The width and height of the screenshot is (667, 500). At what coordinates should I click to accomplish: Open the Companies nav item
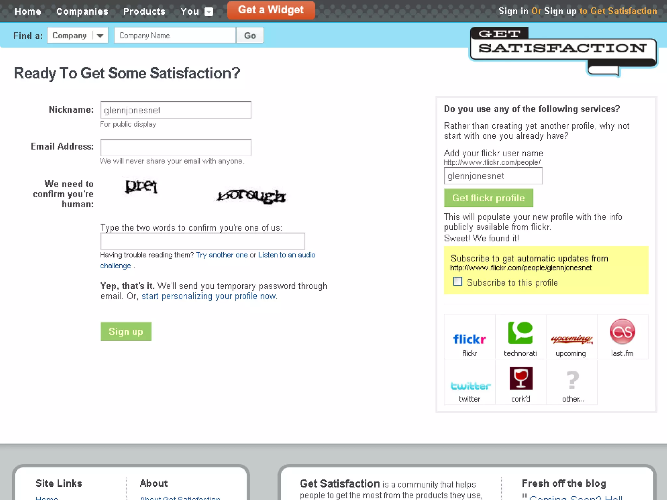(82, 11)
